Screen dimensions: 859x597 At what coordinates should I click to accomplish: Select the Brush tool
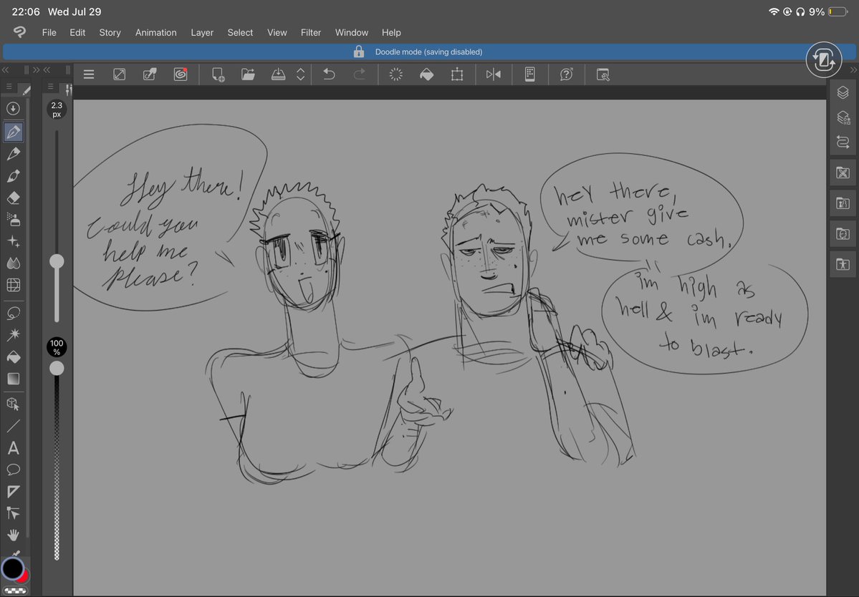tap(13, 175)
